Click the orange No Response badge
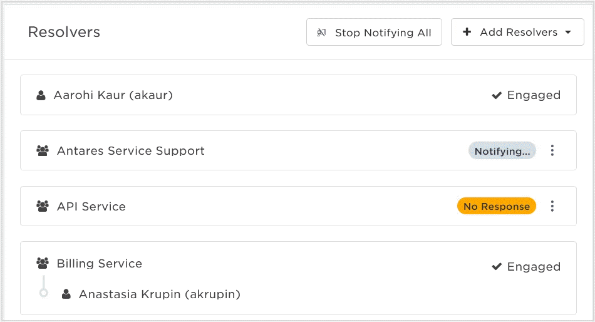 tap(496, 206)
